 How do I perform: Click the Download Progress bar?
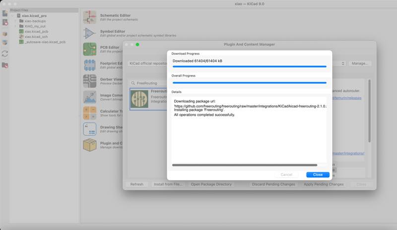[x=250, y=67]
